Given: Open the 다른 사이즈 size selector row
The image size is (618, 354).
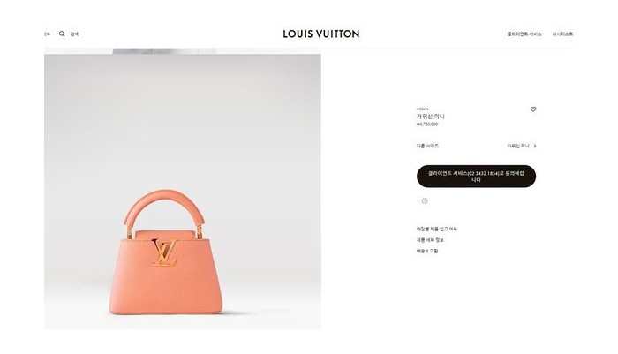Looking at the screenshot, I should click(x=477, y=146).
